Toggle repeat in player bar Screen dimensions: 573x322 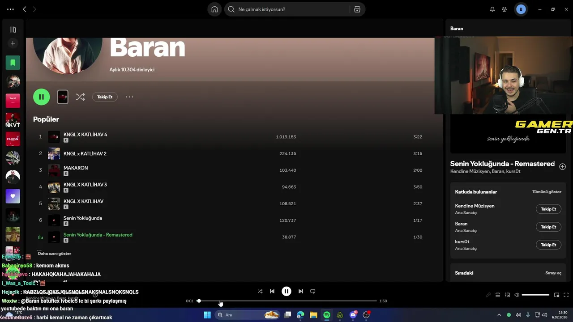313,291
